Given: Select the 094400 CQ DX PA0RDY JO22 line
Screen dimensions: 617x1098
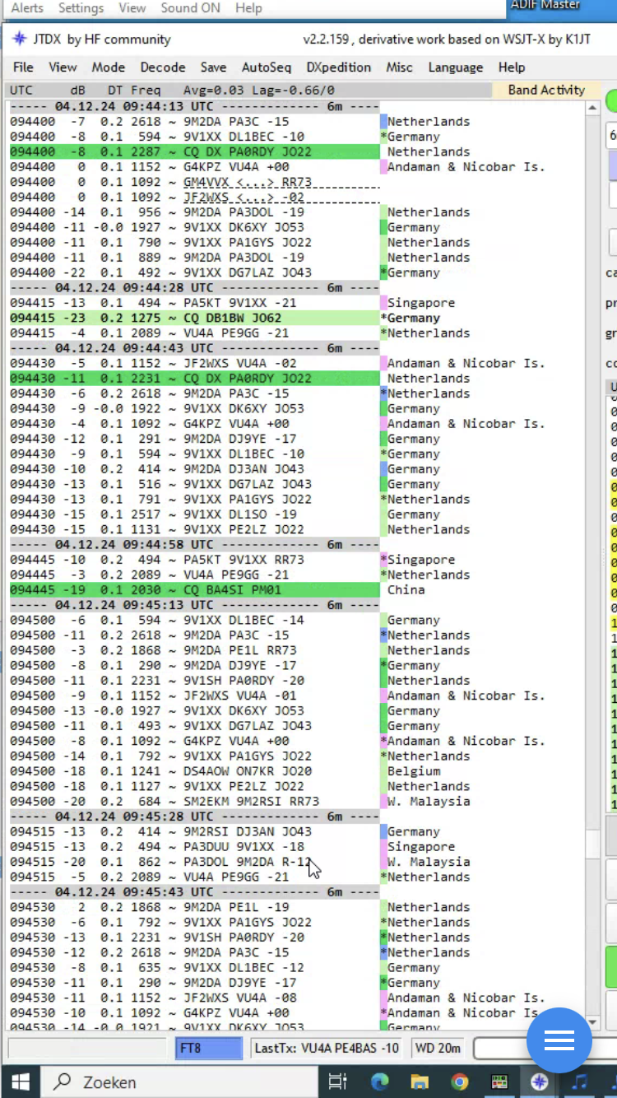Looking at the screenshot, I should pyautogui.click(x=194, y=151).
